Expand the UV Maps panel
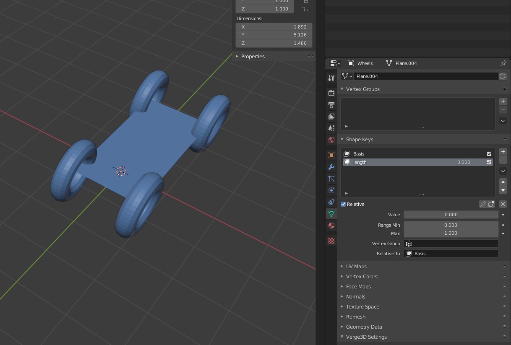 342,266
